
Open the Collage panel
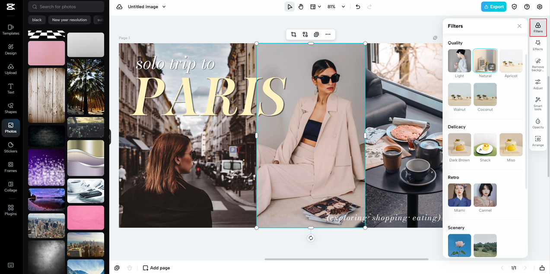11,186
